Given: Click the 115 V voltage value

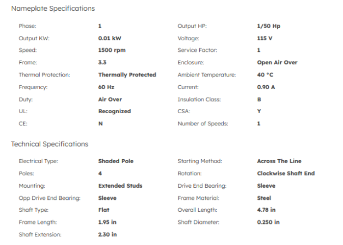Looking at the screenshot, I should (264, 38).
